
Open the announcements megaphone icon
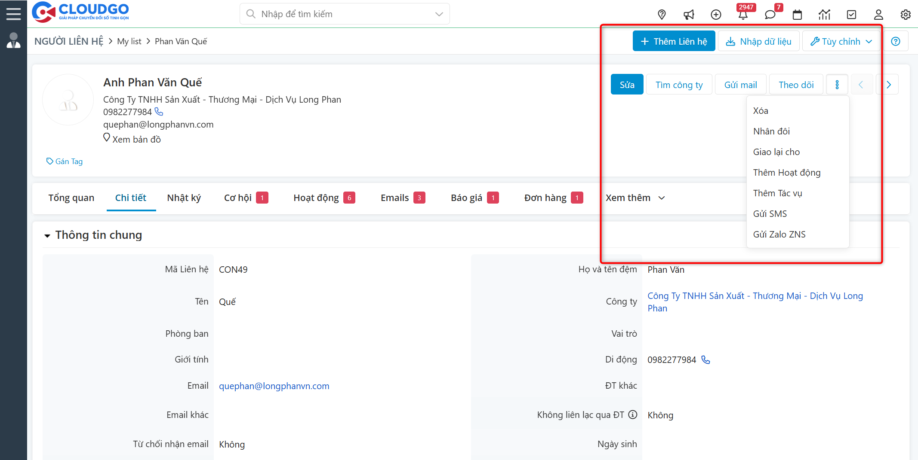[x=689, y=14]
